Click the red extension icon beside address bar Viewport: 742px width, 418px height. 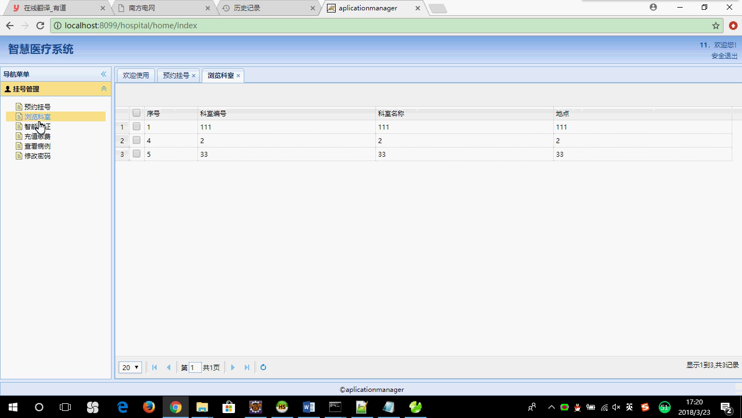[x=733, y=26]
